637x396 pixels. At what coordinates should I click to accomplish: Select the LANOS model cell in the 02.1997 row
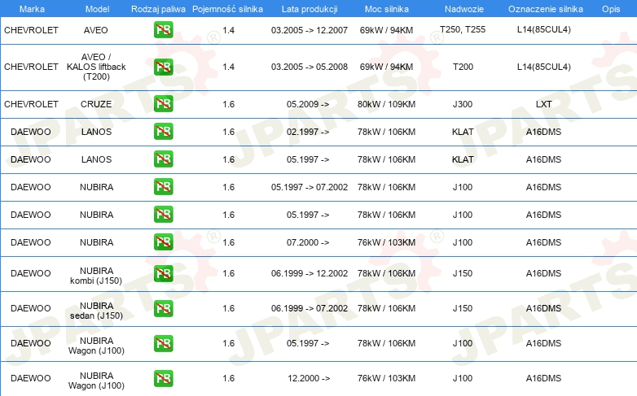[96, 132]
